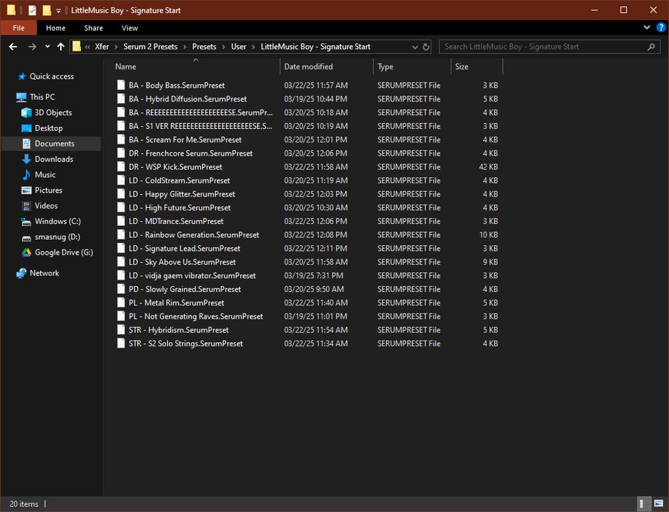Expand the address bar history dropdown
669x512 pixels.
(415, 47)
